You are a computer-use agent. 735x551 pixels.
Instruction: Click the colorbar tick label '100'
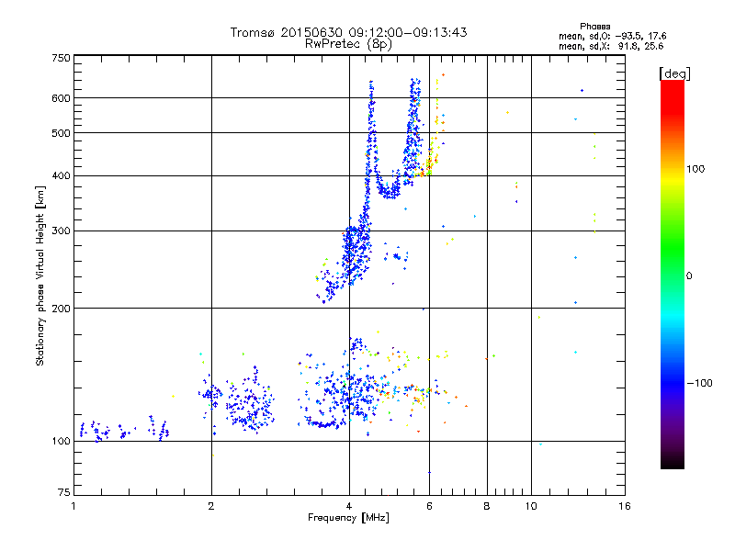pyautogui.click(x=695, y=169)
